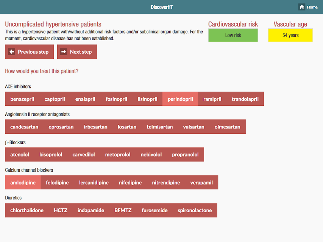Select HCTZ diuretic
This screenshot has height=242, width=323.
[61, 210]
